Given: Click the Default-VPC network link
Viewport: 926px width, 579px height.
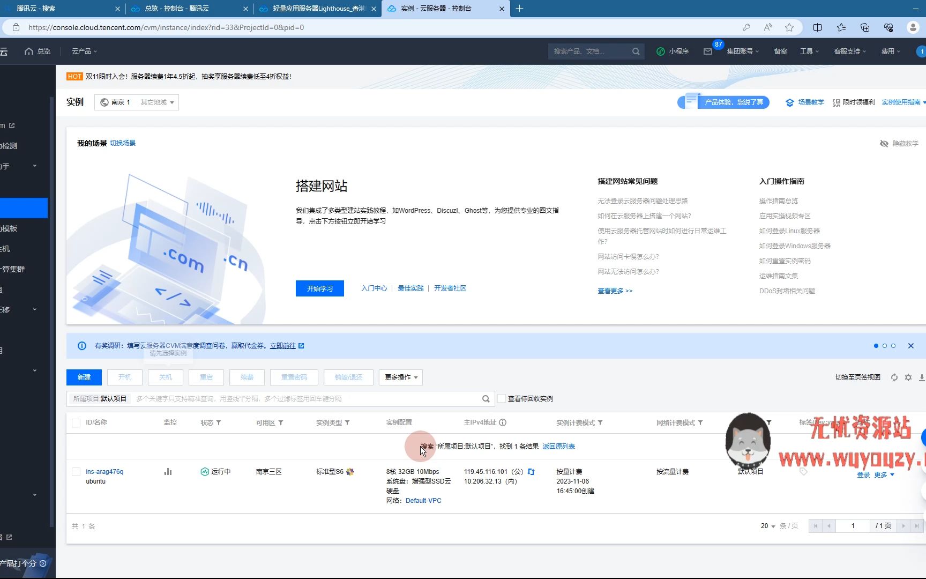Looking at the screenshot, I should point(423,501).
